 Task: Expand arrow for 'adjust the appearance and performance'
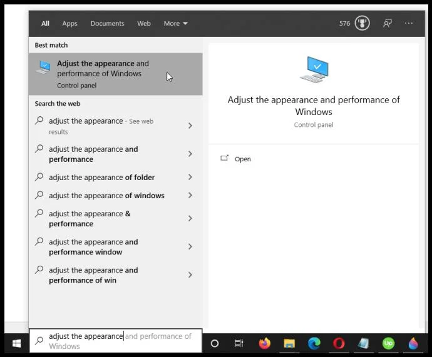pyautogui.click(x=190, y=154)
